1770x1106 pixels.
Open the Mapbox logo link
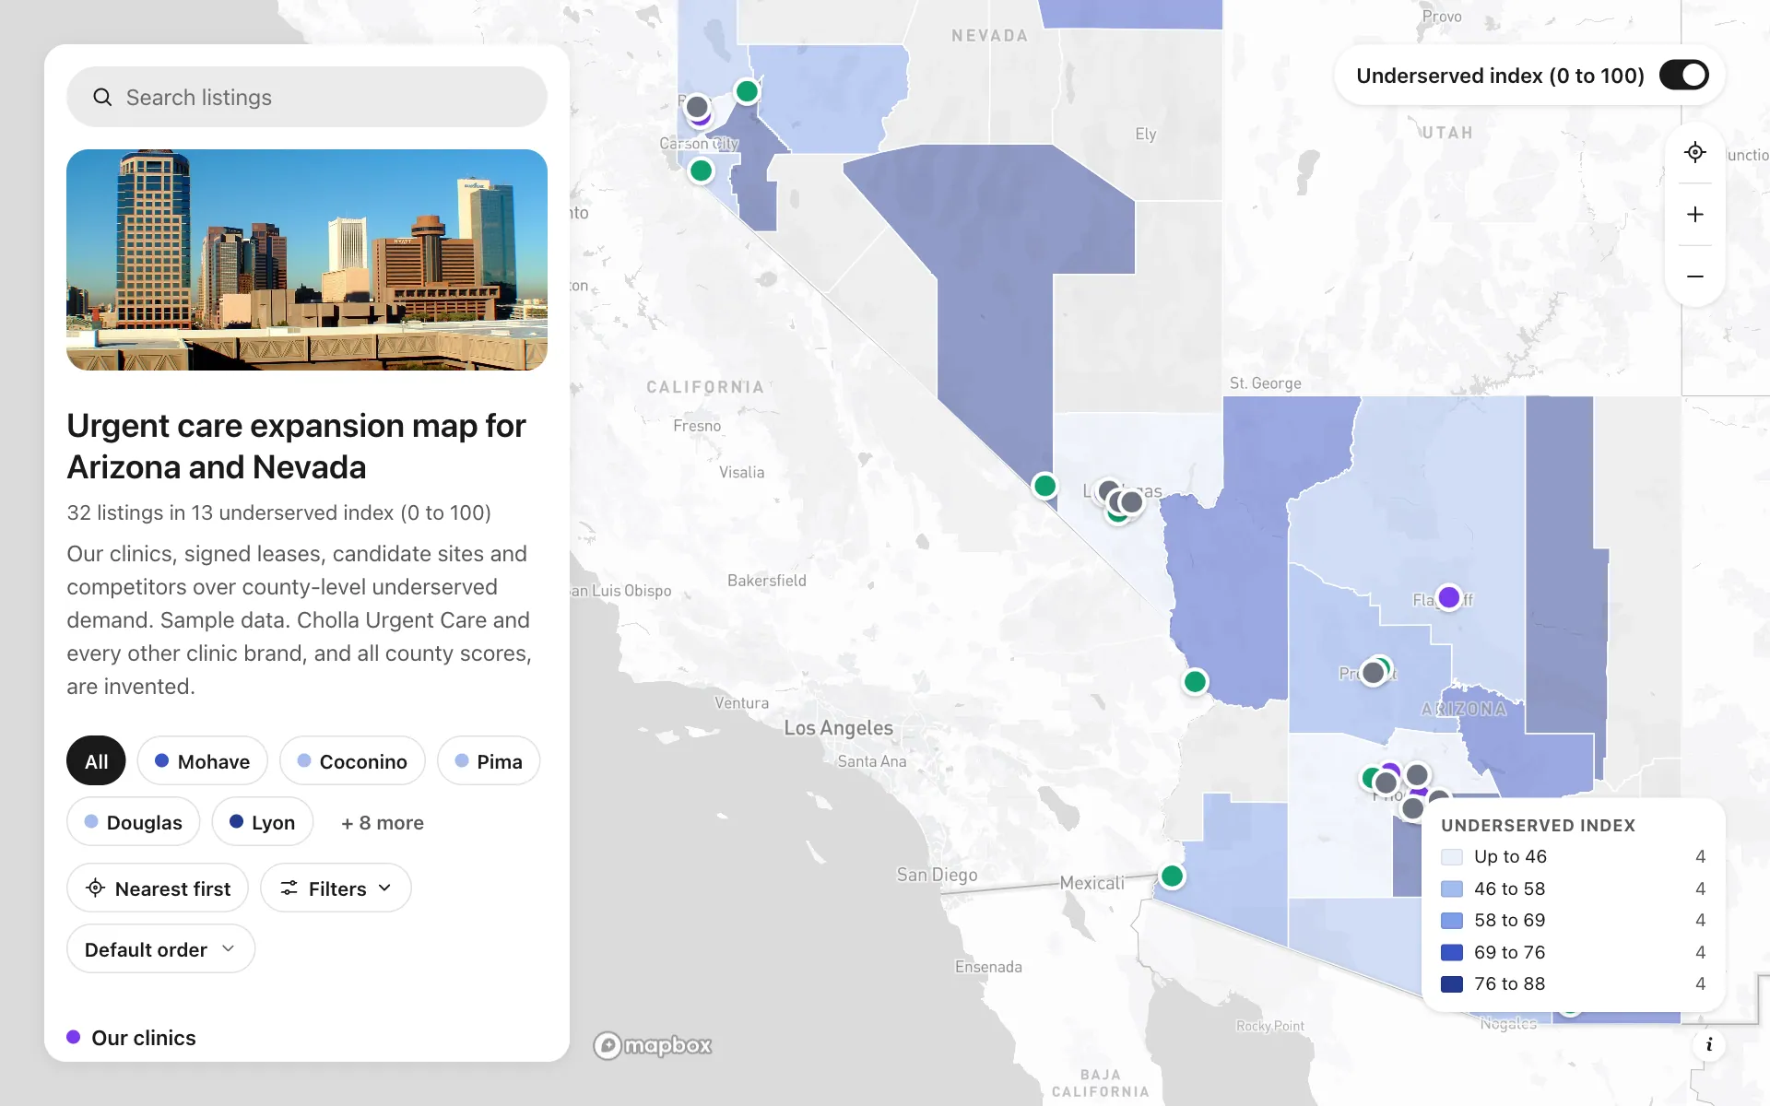653,1045
